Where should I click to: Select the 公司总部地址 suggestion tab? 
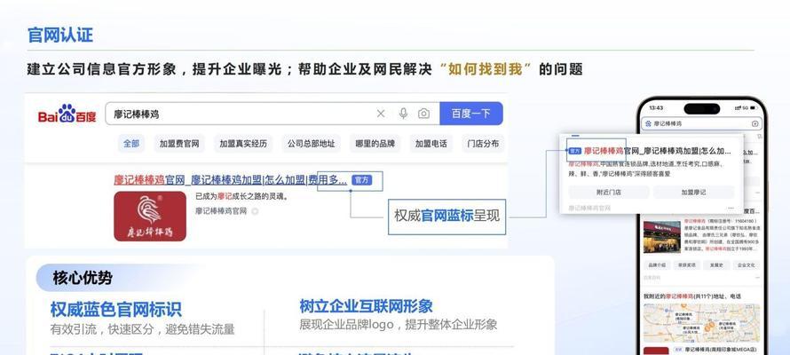[x=312, y=144]
